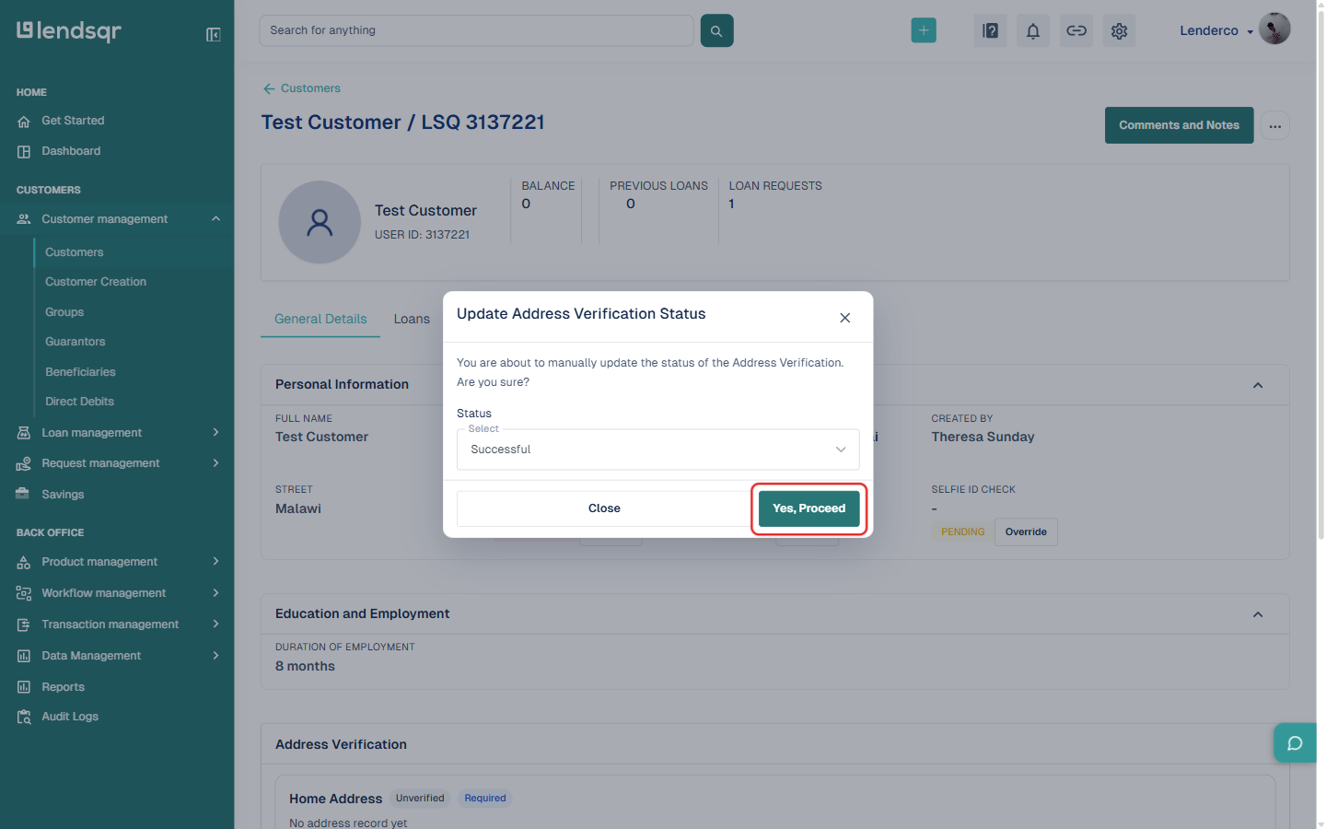The height and width of the screenshot is (829, 1326).
Task: Click the green plus add button
Action: [924, 30]
